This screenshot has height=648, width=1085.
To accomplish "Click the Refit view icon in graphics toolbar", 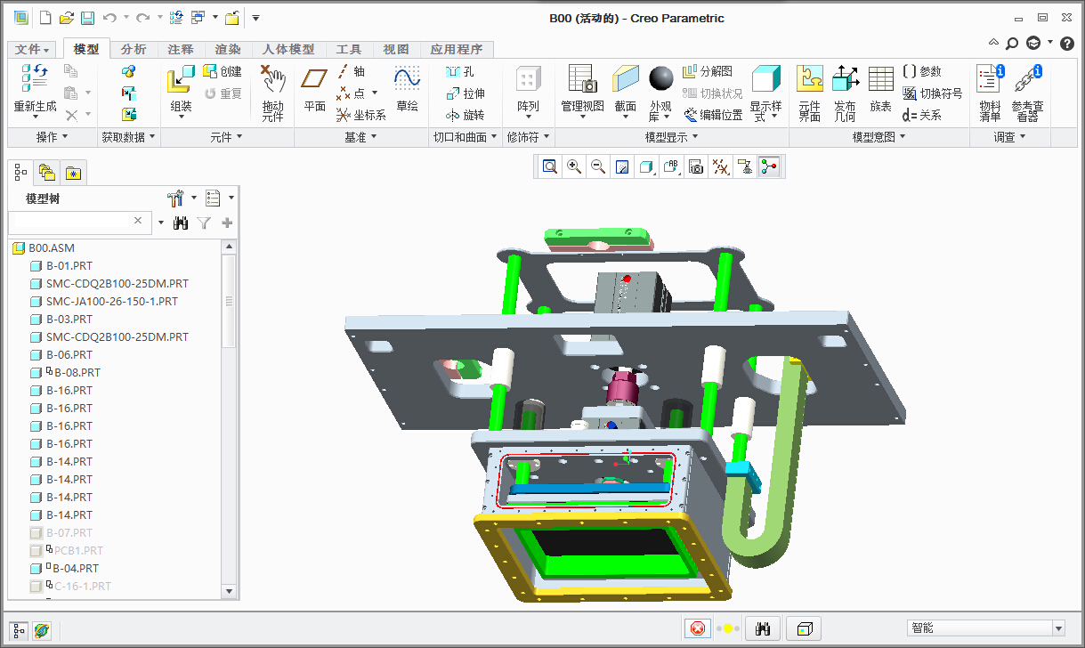I will pyautogui.click(x=550, y=166).
